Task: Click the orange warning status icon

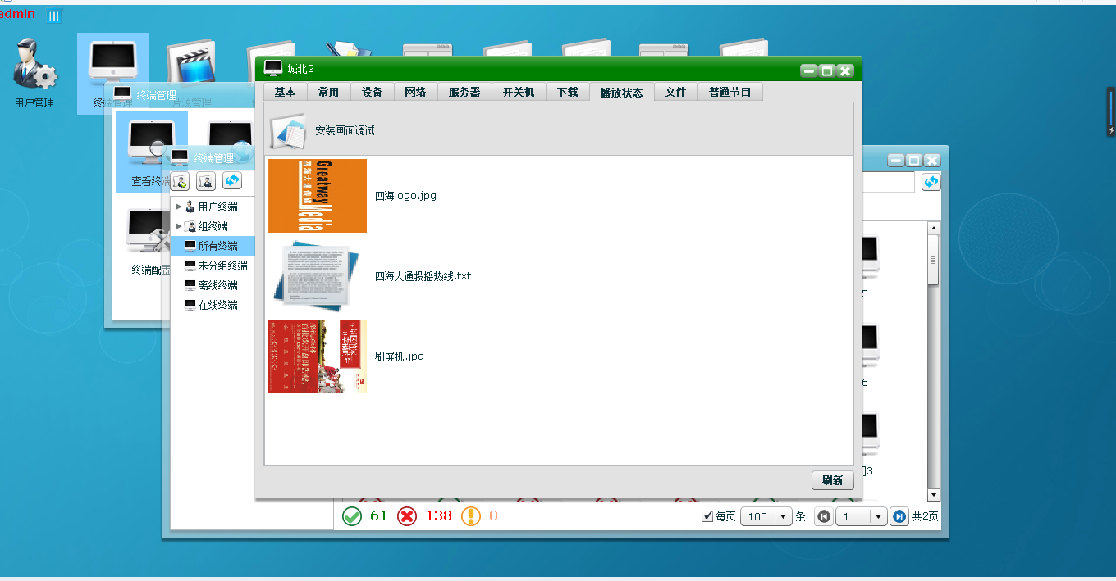Action: [x=471, y=516]
